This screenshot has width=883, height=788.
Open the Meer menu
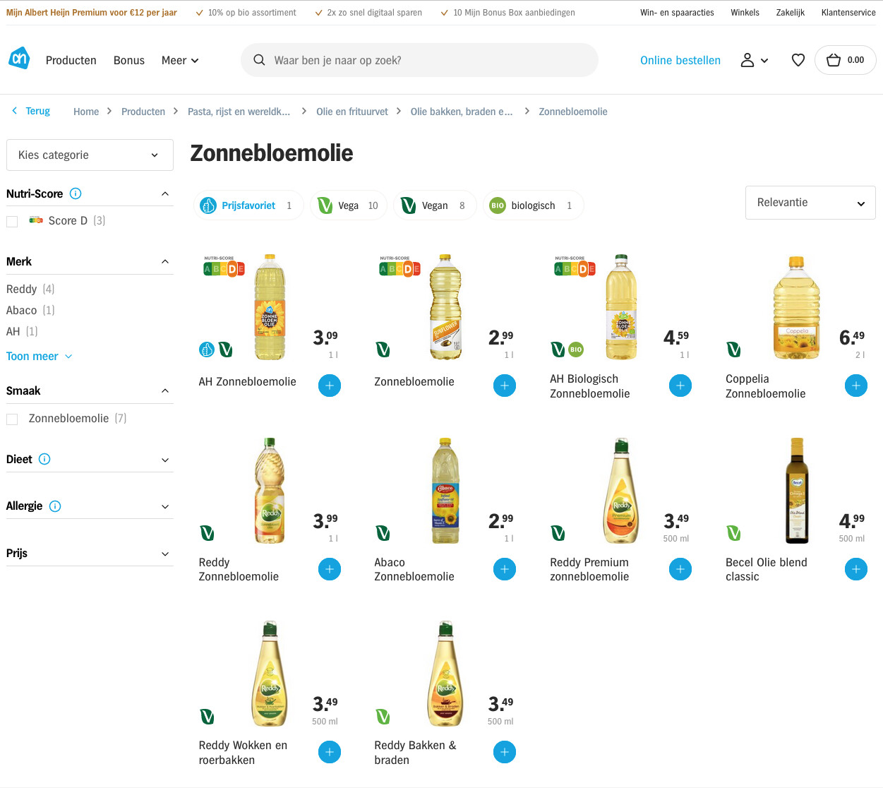pos(180,61)
